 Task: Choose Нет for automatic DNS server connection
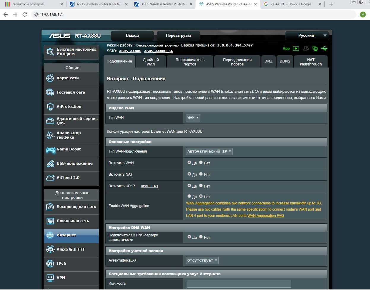click(x=201, y=237)
